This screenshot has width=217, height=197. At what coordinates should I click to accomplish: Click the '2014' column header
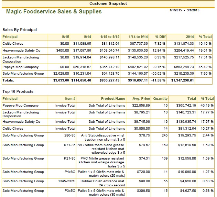190,37
